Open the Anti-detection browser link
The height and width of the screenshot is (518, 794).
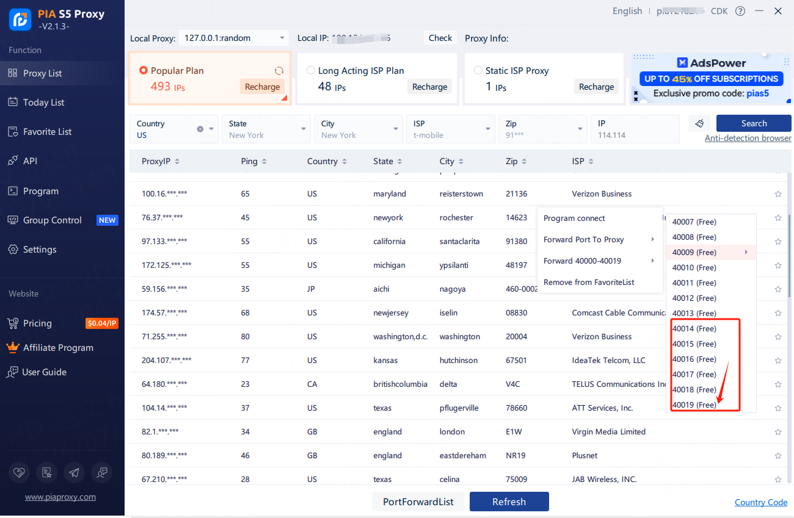click(x=748, y=138)
